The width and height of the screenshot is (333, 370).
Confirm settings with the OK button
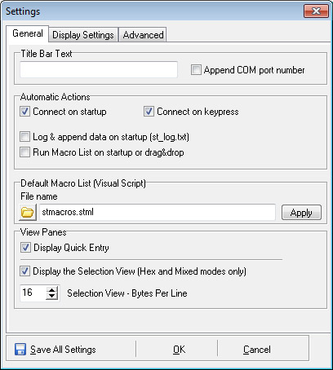pos(179,350)
